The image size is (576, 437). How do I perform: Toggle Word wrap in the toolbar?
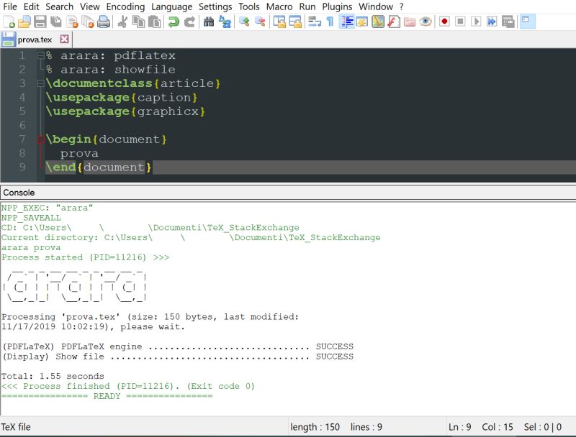point(314,22)
